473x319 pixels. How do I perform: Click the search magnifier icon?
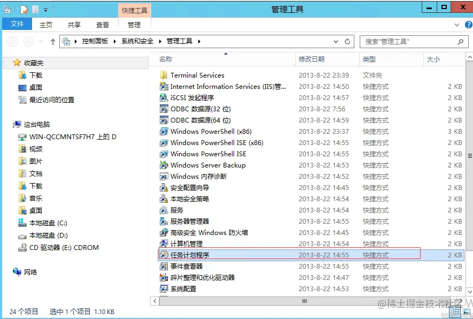[460, 42]
